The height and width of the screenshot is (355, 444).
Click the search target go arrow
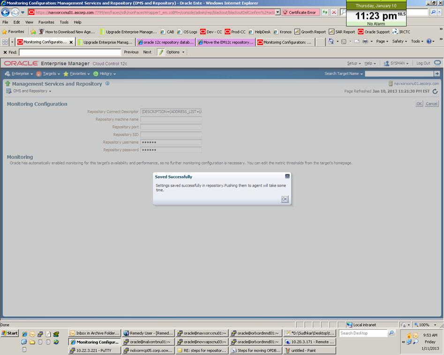(x=437, y=74)
